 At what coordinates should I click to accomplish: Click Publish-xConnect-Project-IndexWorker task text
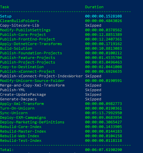(41, 76)
